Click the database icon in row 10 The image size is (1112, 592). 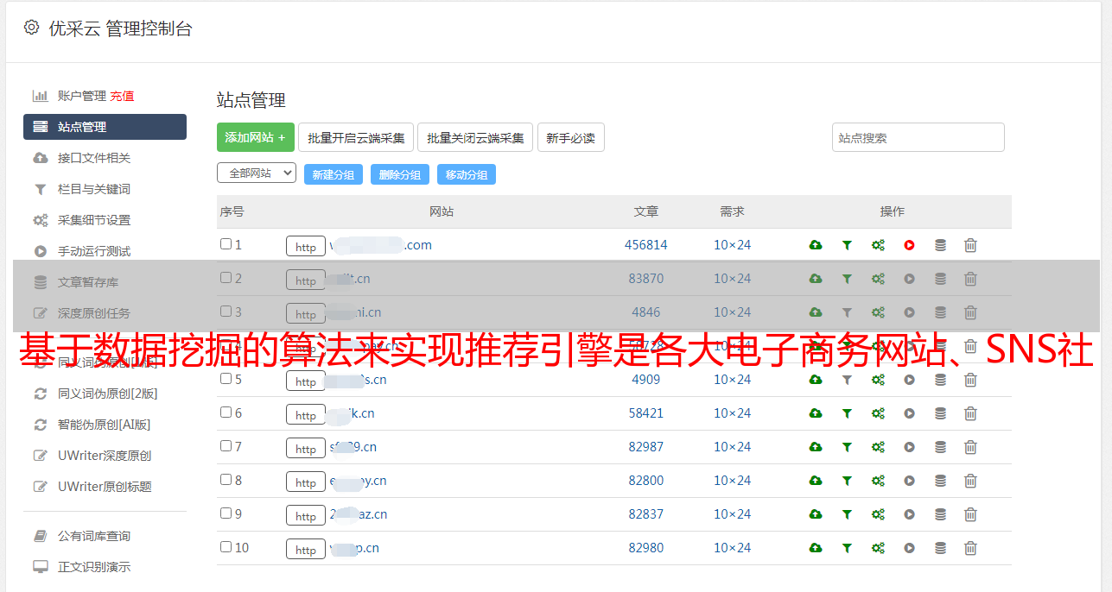940,548
